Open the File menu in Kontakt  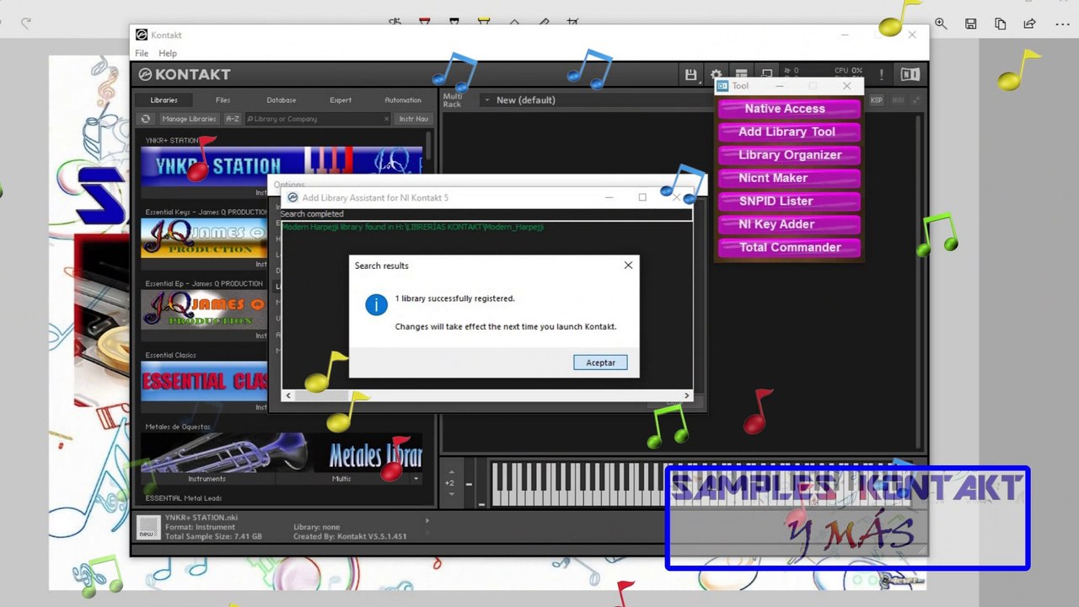(x=142, y=53)
